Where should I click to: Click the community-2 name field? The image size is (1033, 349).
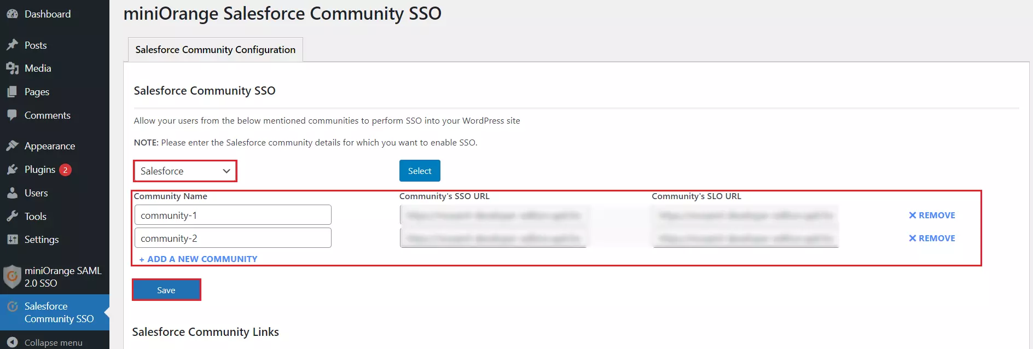(x=233, y=238)
